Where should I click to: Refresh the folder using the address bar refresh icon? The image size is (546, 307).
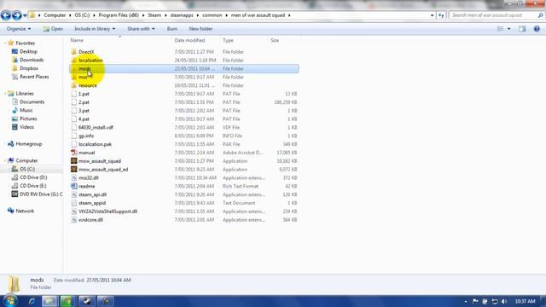coord(441,15)
